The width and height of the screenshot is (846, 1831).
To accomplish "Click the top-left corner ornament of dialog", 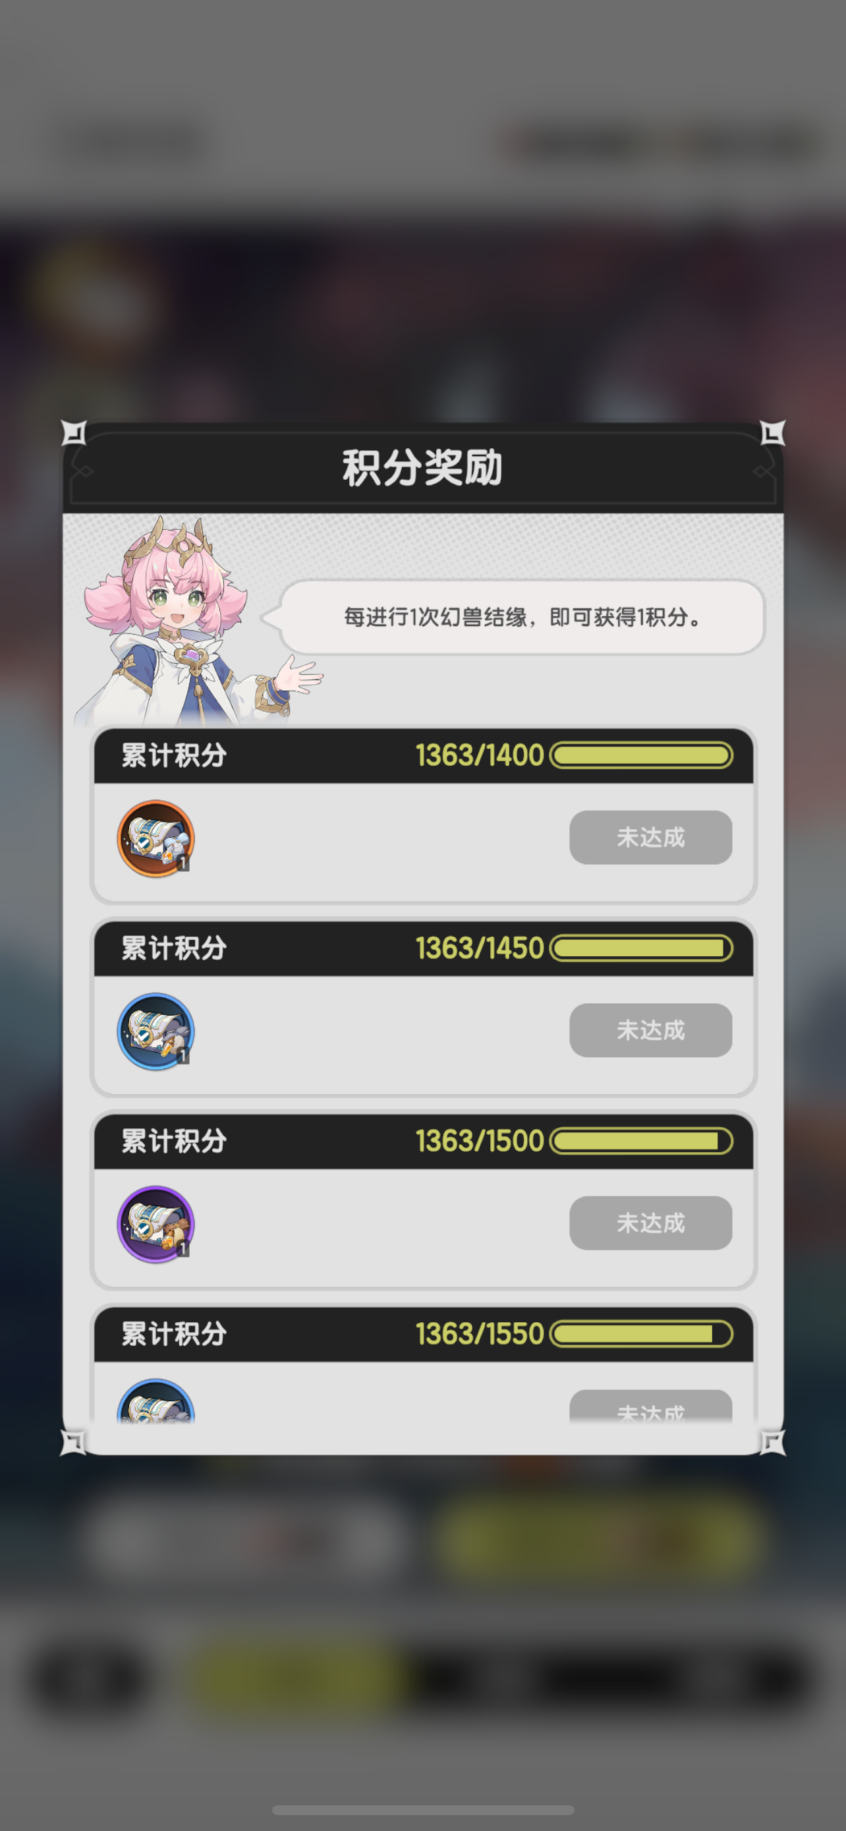I will click(x=74, y=432).
